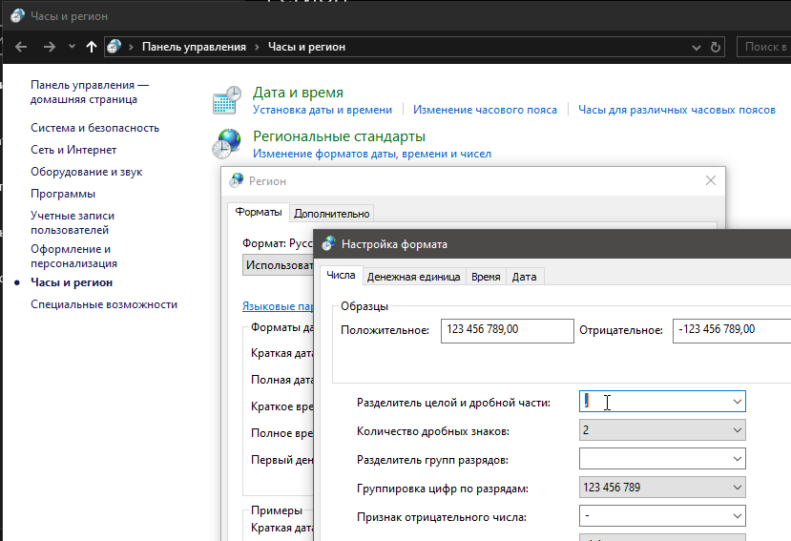
Task: Open the Изменение часового пояса link
Action: click(x=485, y=110)
